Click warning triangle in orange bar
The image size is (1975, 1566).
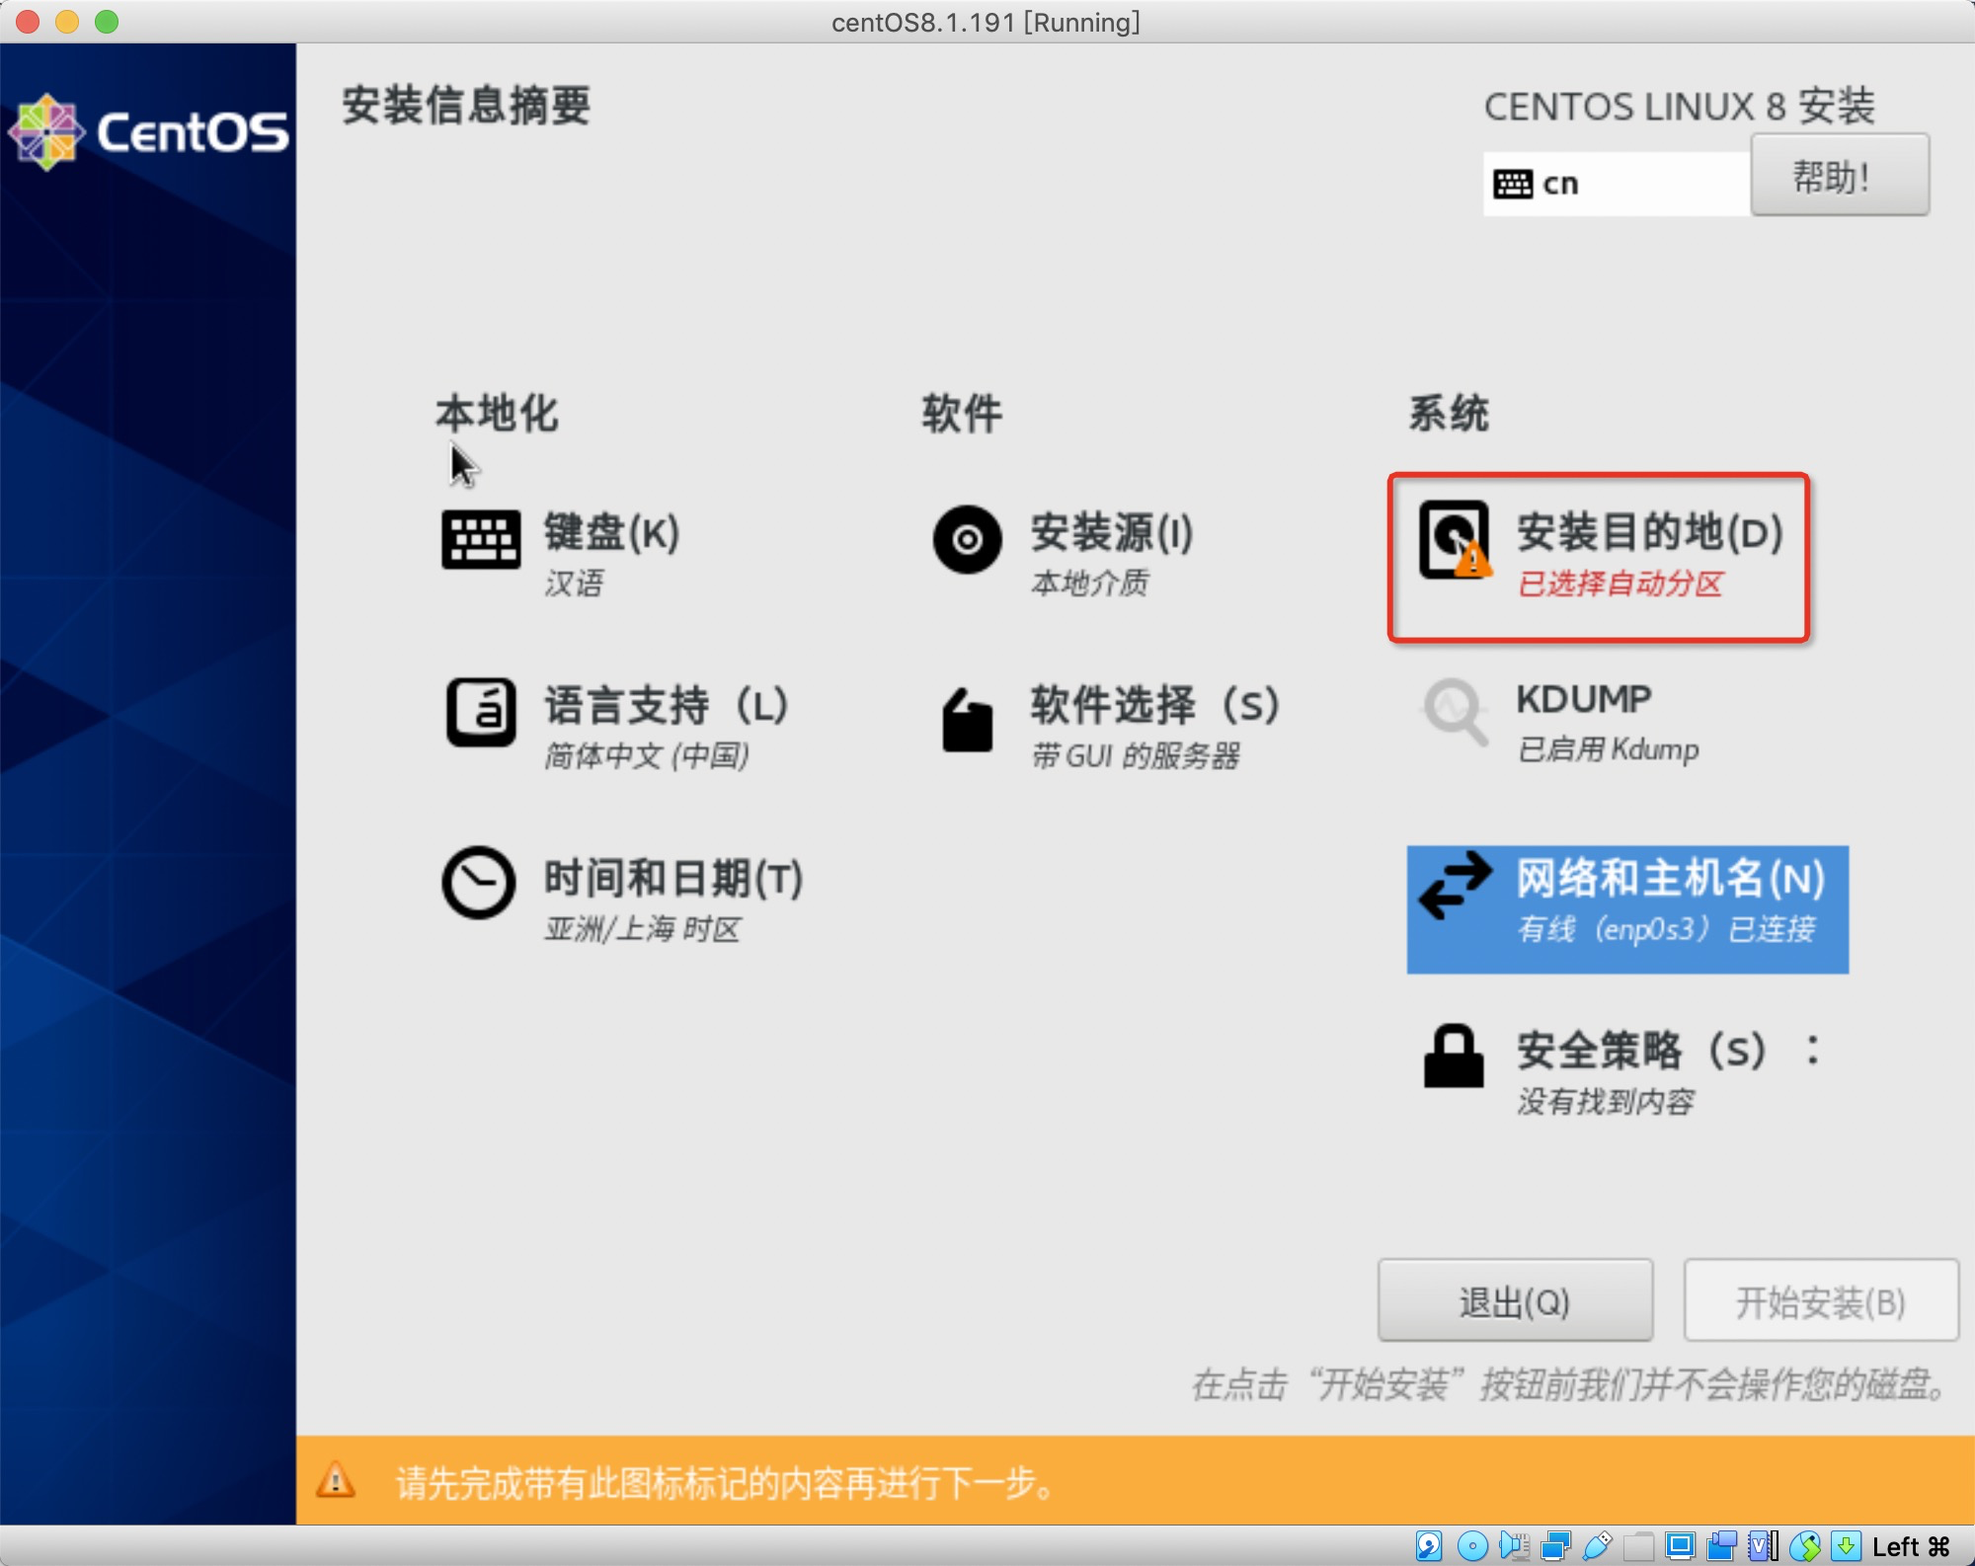click(336, 1481)
